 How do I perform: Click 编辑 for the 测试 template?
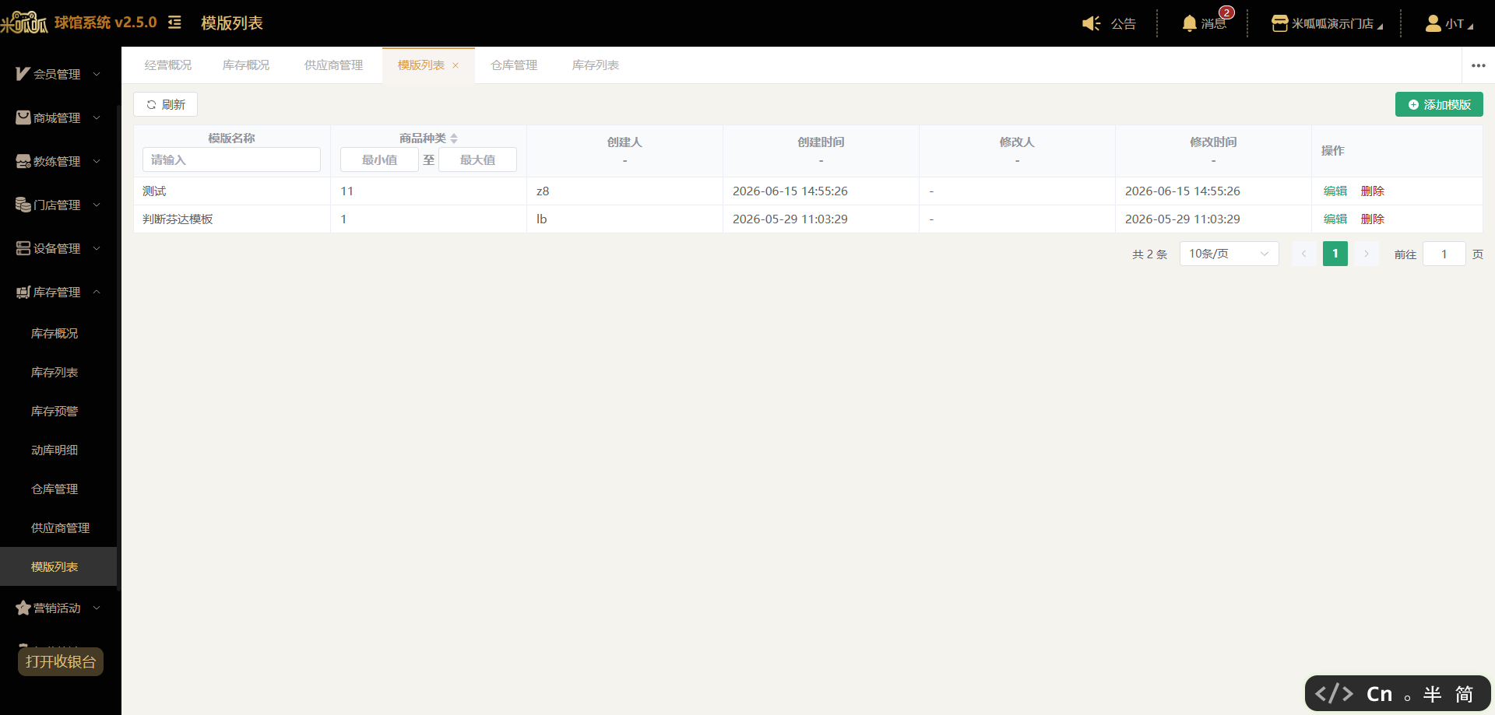point(1335,191)
